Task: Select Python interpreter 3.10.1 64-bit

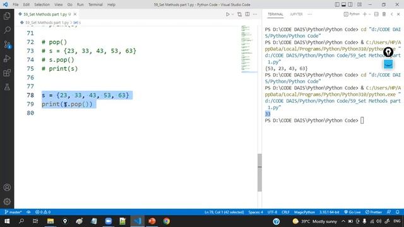Action: [329, 212]
